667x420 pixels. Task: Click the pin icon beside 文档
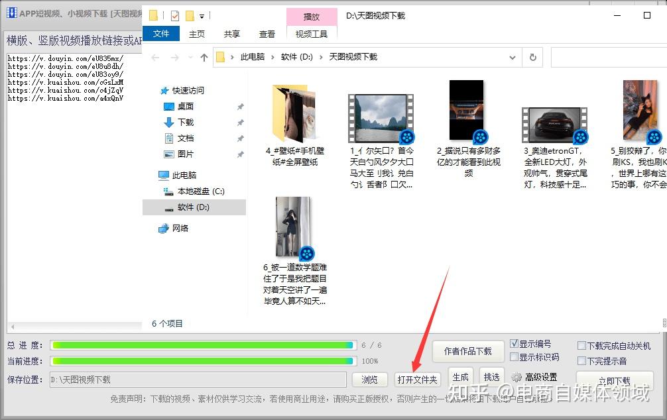(x=240, y=138)
